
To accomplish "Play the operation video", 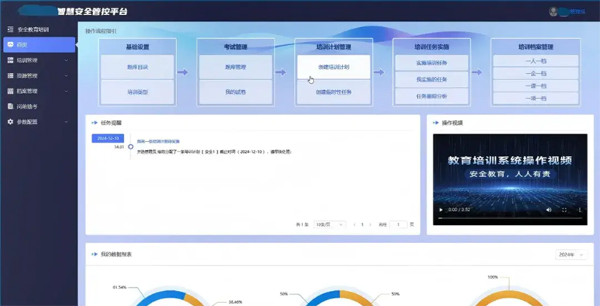I will (x=441, y=209).
